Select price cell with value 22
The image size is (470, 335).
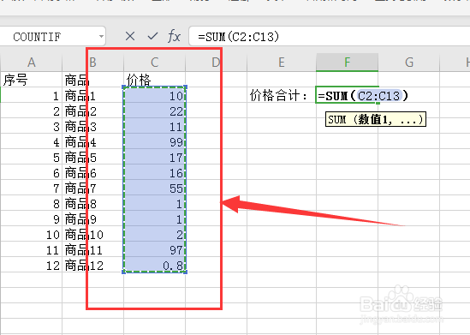[154, 111]
